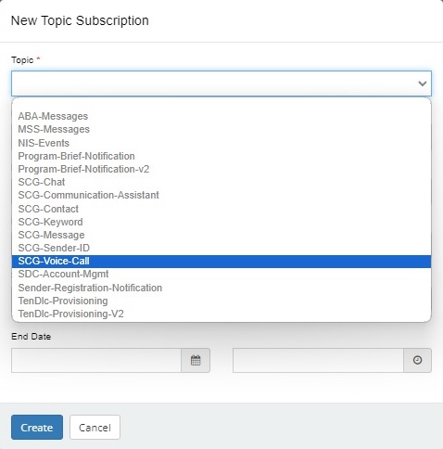Collapse the Topic dropdown chevron arrow
The width and height of the screenshot is (443, 449).
click(423, 83)
